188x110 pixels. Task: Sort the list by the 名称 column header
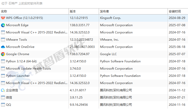tap(34, 11)
